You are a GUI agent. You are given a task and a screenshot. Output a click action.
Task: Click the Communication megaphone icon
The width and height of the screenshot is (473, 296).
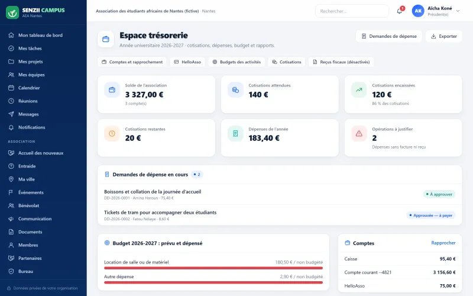11,218
